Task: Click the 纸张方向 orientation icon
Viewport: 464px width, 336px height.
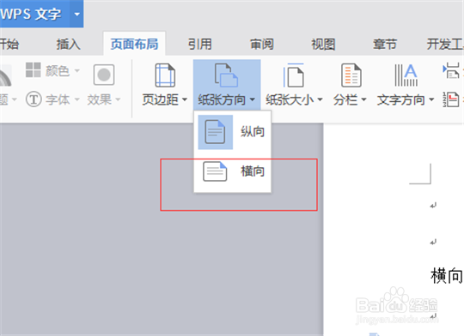Action: pos(226,75)
